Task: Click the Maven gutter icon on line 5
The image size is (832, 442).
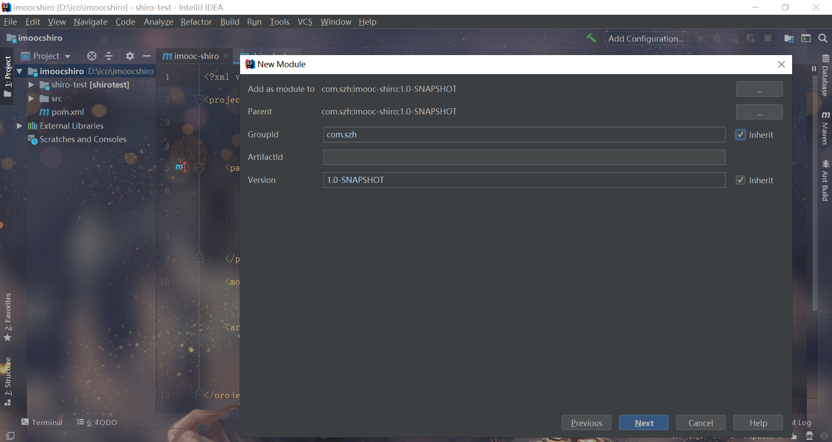Action: (180, 167)
